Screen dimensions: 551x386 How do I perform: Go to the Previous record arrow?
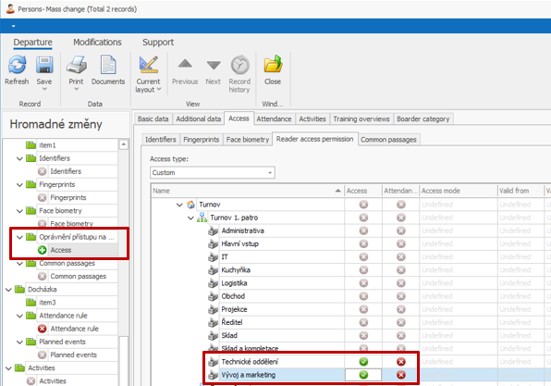click(x=185, y=64)
